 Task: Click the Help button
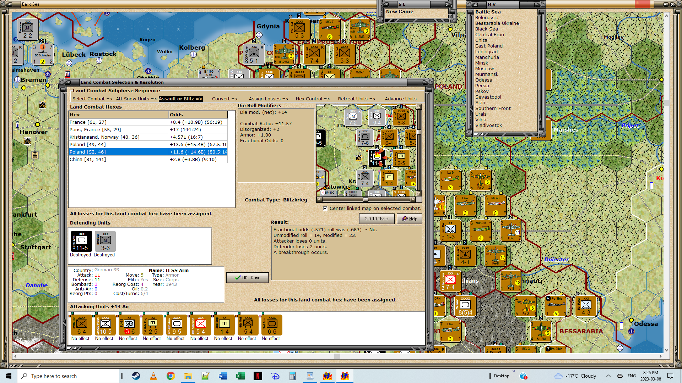pyautogui.click(x=409, y=219)
